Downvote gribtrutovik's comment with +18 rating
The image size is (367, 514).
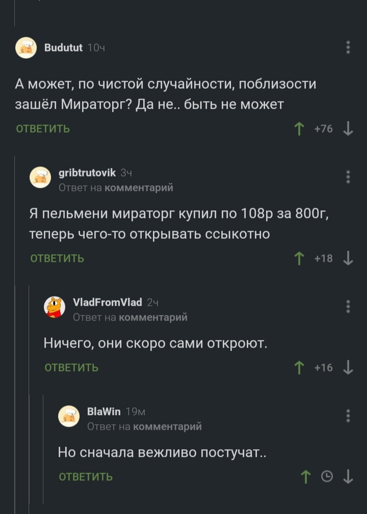[348, 258]
